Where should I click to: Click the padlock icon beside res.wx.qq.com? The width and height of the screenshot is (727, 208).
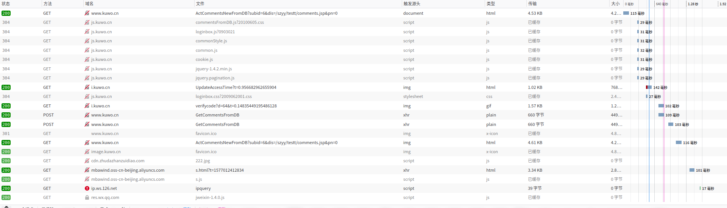click(x=87, y=197)
